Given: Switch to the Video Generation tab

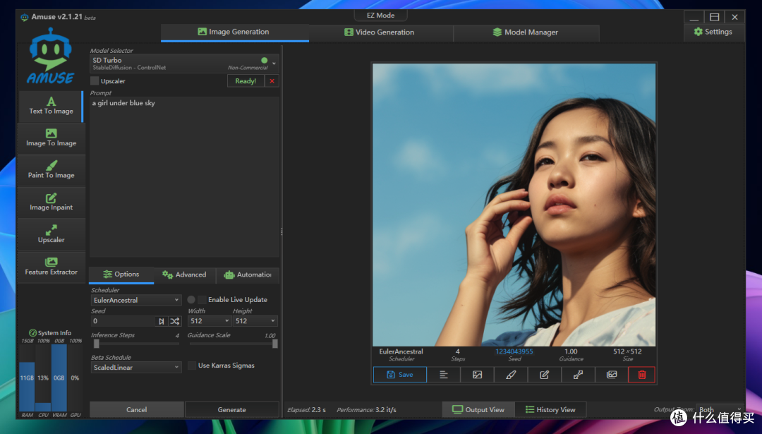Looking at the screenshot, I should (380, 32).
